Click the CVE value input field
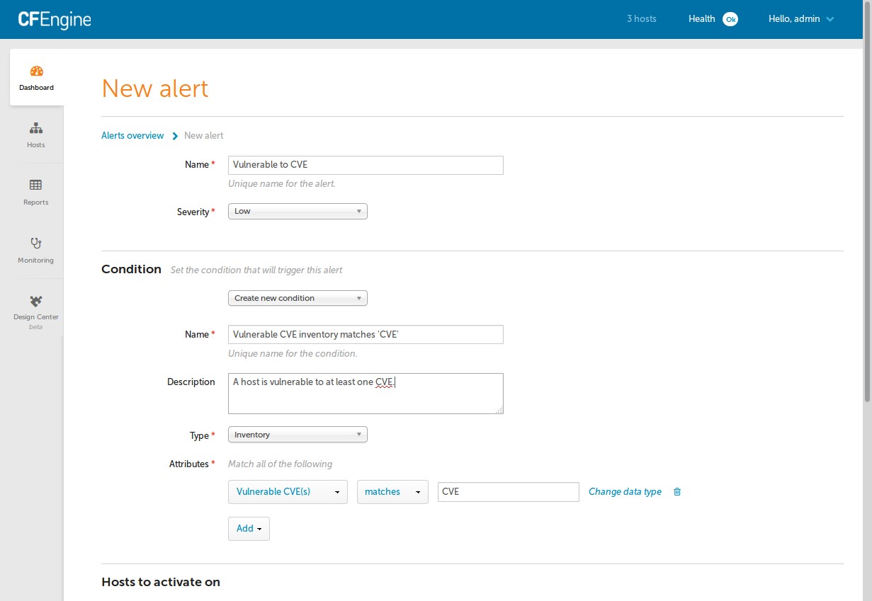The height and width of the screenshot is (601, 872). click(x=507, y=491)
